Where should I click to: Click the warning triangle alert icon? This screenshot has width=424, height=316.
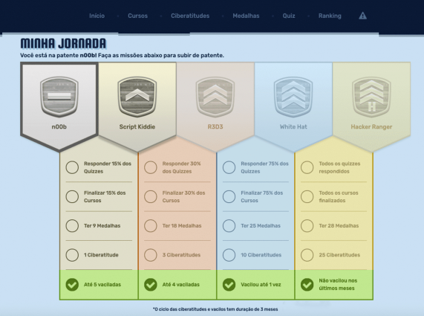pyautogui.click(x=362, y=16)
